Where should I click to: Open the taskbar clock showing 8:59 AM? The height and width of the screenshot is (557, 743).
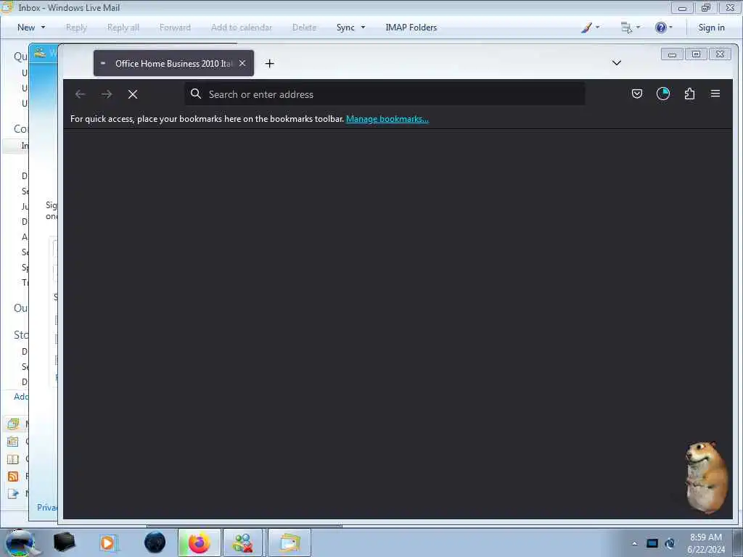pyautogui.click(x=705, y=543)
